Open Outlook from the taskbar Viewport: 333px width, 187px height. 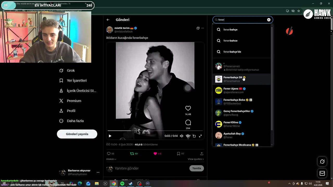pos(88,184)
